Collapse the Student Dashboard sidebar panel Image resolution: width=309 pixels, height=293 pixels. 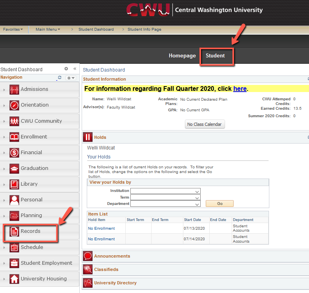pos(75,69)
